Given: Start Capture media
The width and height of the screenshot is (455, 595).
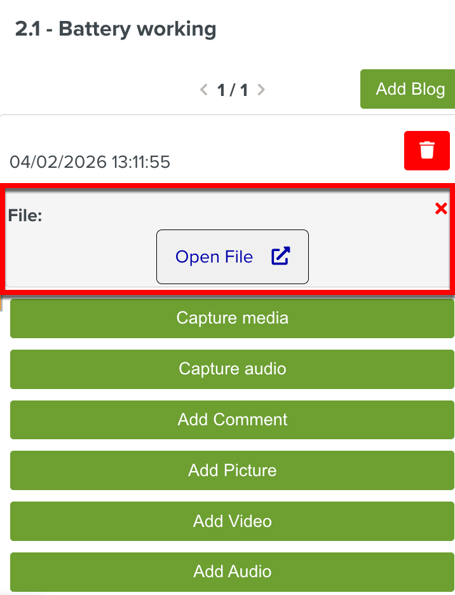Looking at the screenshot, I should coord(232,318).
